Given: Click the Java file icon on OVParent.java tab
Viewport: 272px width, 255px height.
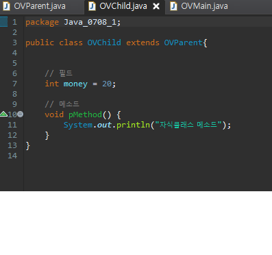Looking at the screenshot, I should (6, 6).
